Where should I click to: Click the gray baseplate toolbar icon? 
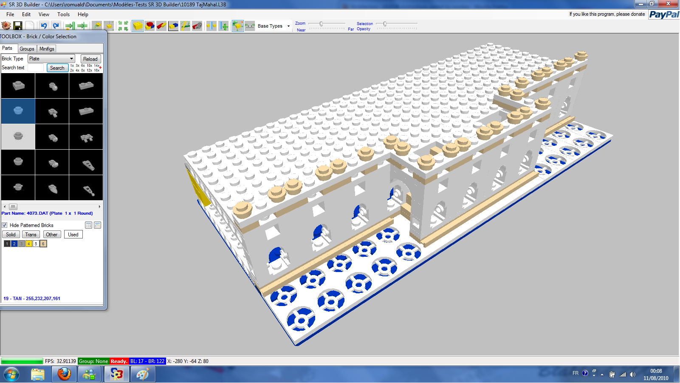250,26
